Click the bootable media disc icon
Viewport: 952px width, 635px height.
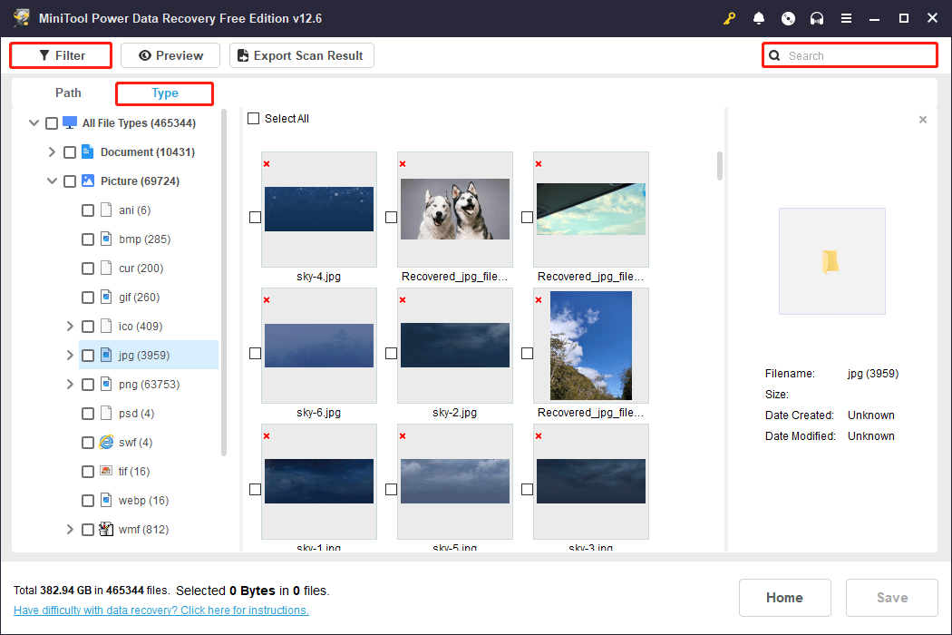(x=788, y=17)
